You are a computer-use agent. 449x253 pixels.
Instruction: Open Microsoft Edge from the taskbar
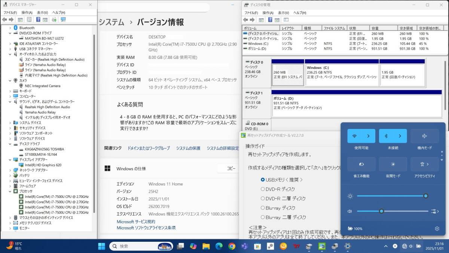coord(219,246)
